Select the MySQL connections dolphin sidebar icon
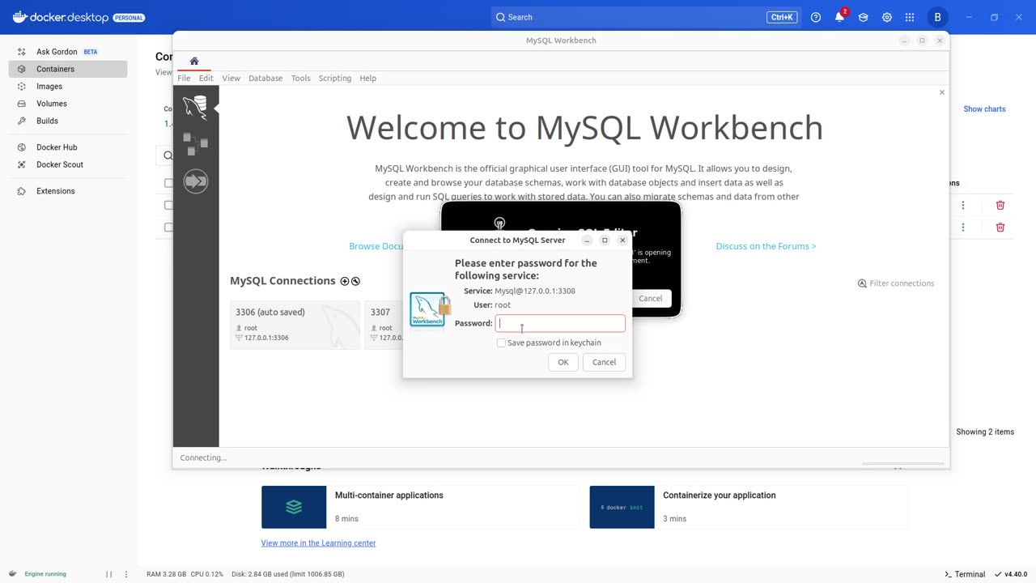 point(195,107)
